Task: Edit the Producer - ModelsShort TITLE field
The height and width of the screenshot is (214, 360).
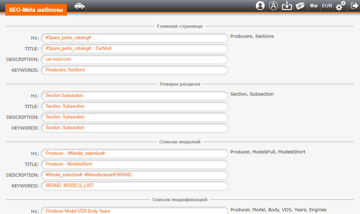Action: click(x=135, y=164)
